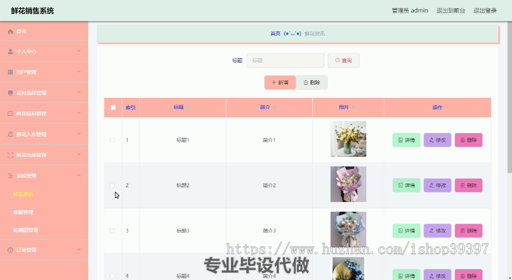512x280 pixels.
Task: Click 删除 for row 标题2
Action: (x=469, y=186)
